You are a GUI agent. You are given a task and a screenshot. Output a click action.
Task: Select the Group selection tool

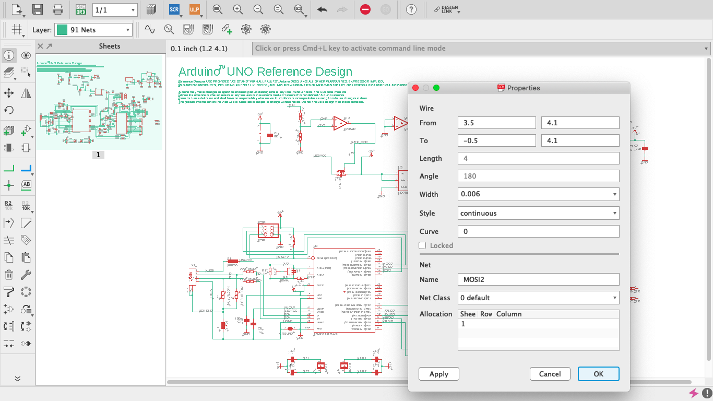(26, 72)
